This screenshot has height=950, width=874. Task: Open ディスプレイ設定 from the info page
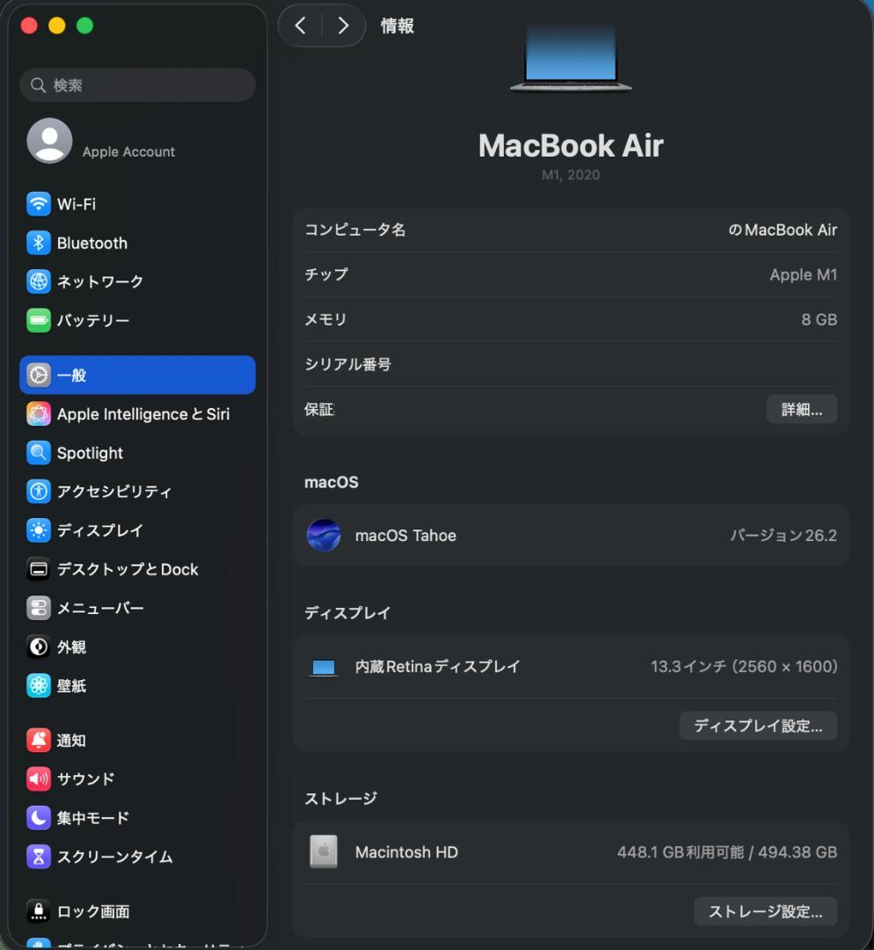758,726
